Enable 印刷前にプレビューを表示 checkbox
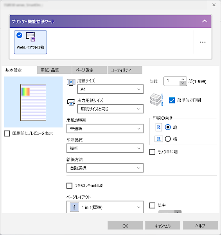221x235 pixels. coord(7,133)
